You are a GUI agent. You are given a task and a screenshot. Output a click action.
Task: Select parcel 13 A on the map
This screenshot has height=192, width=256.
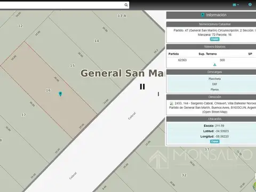122,16
